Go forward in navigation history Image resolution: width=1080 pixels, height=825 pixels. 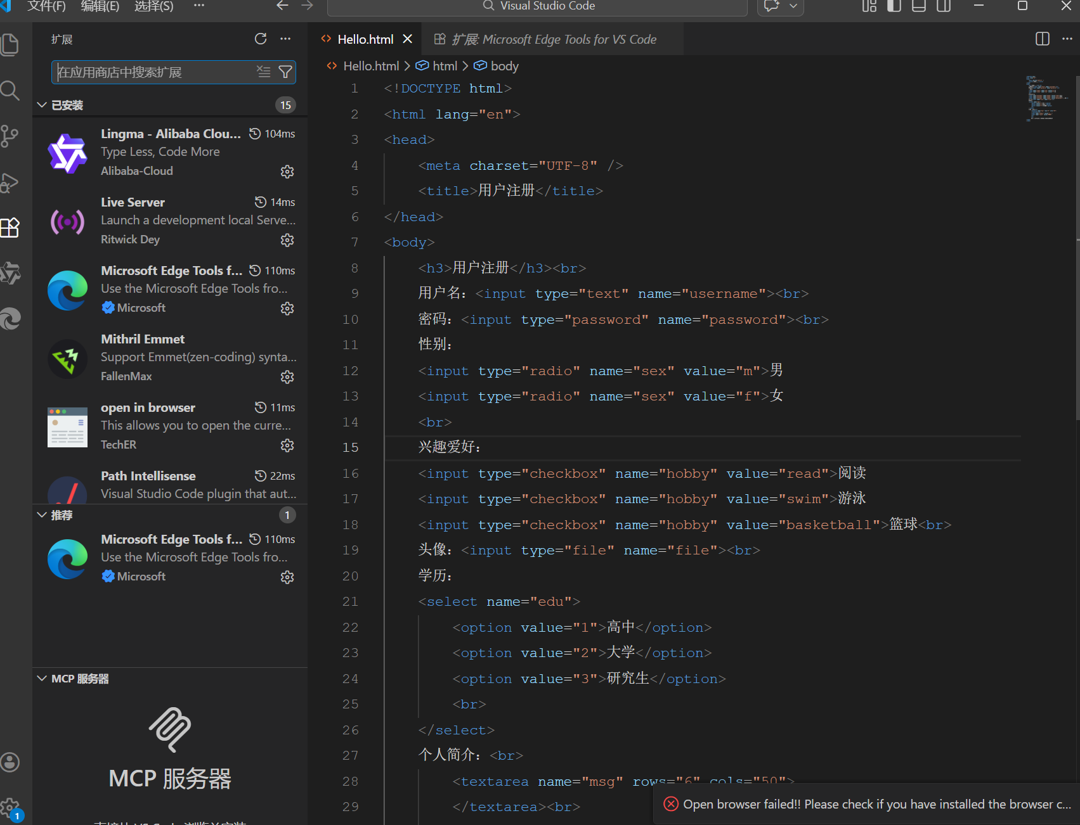click(x=308, y=6)
